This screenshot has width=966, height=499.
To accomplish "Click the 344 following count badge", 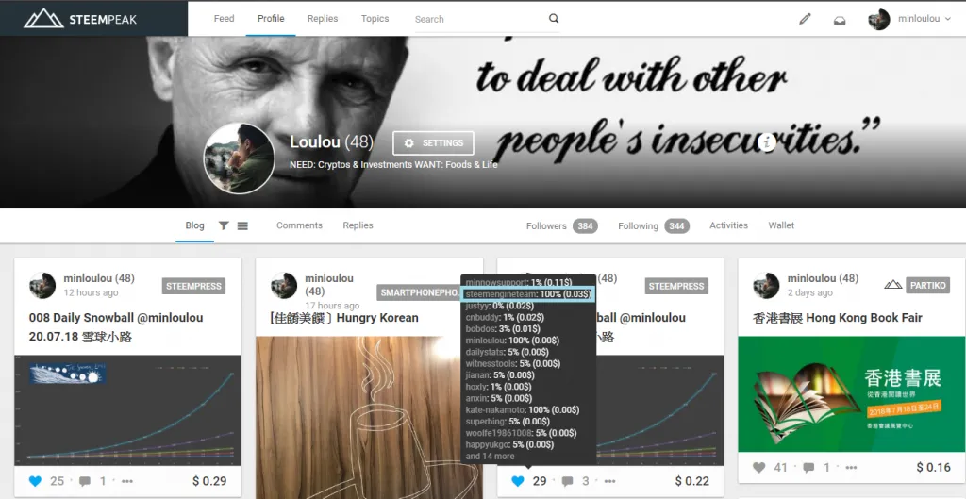I will 676,226.
